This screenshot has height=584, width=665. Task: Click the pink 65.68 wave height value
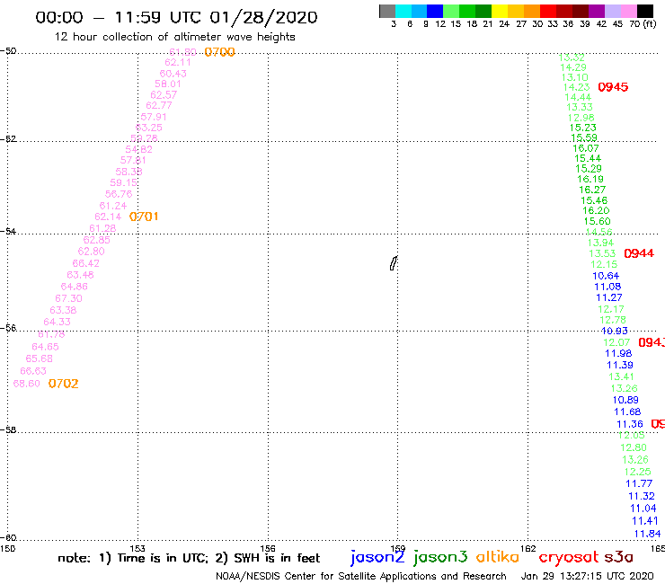(39, 358)
